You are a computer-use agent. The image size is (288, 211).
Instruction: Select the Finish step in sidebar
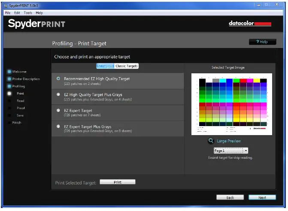click(x=17, y=123)
